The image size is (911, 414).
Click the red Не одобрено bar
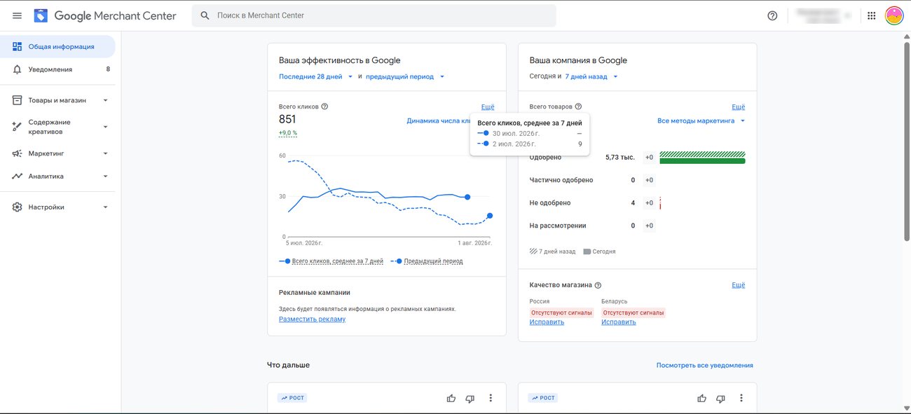point(660,202)
